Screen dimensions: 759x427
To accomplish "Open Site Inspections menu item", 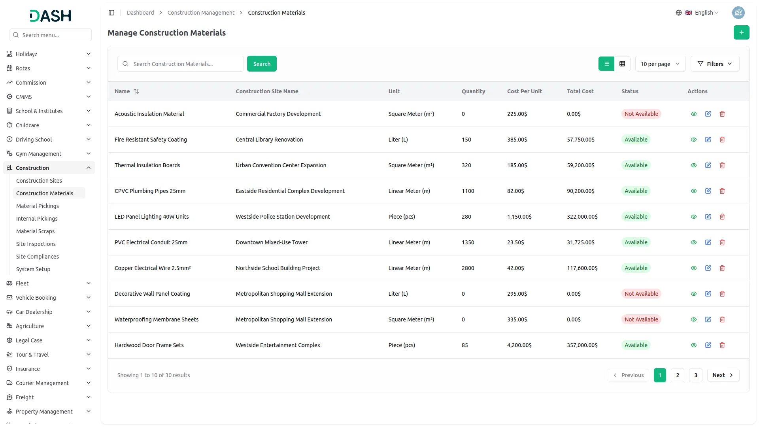I will tap(36, 244).
